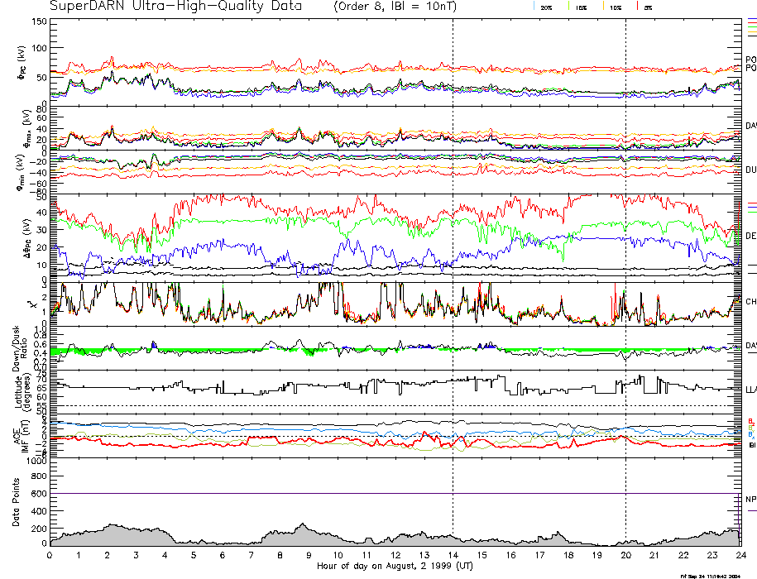Click the blue Bx legend label

[750, 435]
